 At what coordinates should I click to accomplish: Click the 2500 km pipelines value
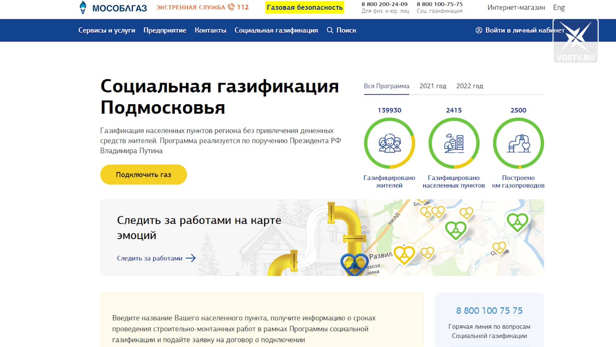pos(518,110)
